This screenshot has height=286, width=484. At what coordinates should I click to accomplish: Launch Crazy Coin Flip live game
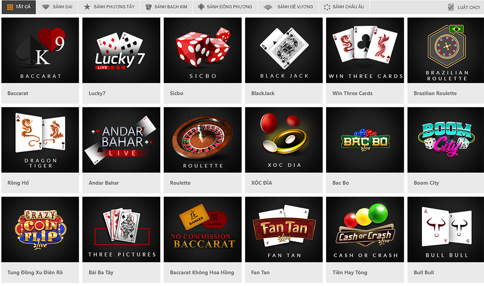coord(40,230)
